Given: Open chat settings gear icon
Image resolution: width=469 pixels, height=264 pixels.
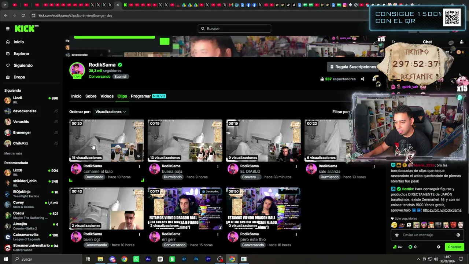Looking at the screenshot, I should [x=439, y=247].
